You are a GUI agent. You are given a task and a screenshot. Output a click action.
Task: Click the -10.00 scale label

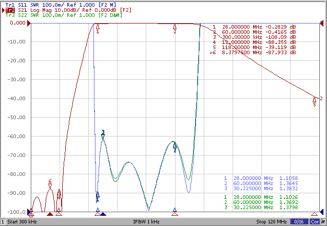point(16,42)
